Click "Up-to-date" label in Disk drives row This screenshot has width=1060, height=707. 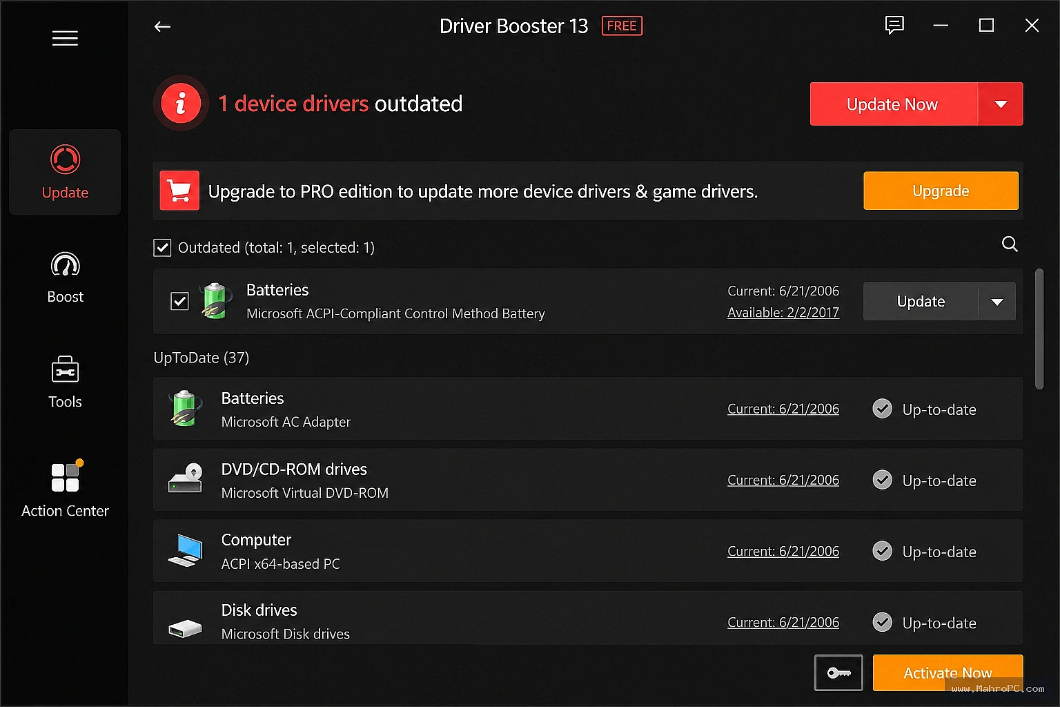click(939, 623)
